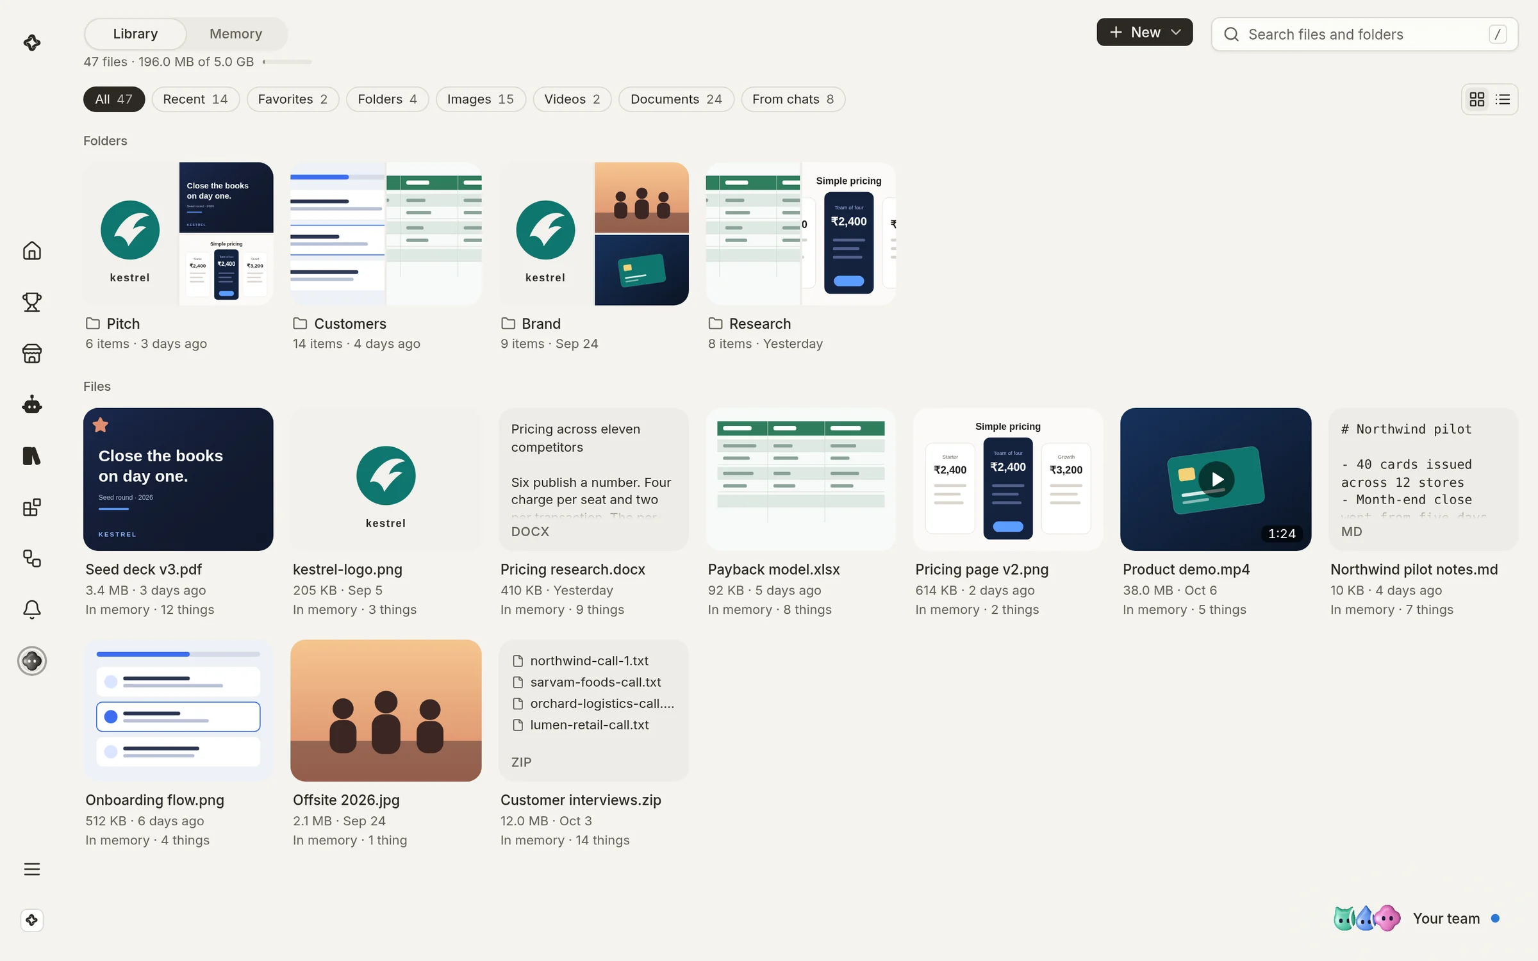The width and height of the screenshot is (1538, 961).
Task: Open the Home icon in sidebar
Action: pos(32,251)
